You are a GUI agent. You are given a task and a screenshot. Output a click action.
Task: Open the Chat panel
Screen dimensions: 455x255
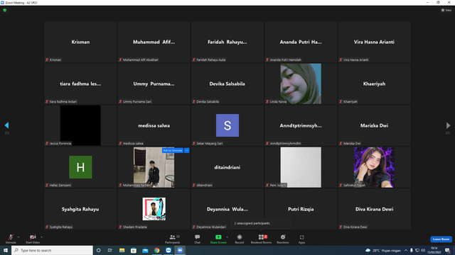tap(198, 239)
